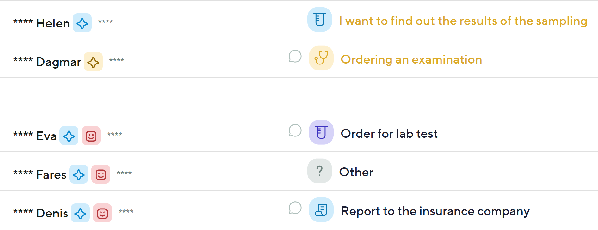Open Report to the insurance company request
The height and width of the screenshot is (230, 598).
[x=435, y=211]
